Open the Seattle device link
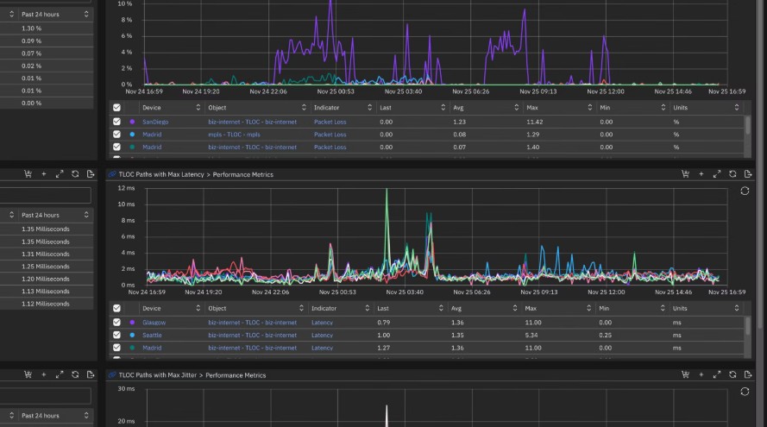 pos(152,335)
